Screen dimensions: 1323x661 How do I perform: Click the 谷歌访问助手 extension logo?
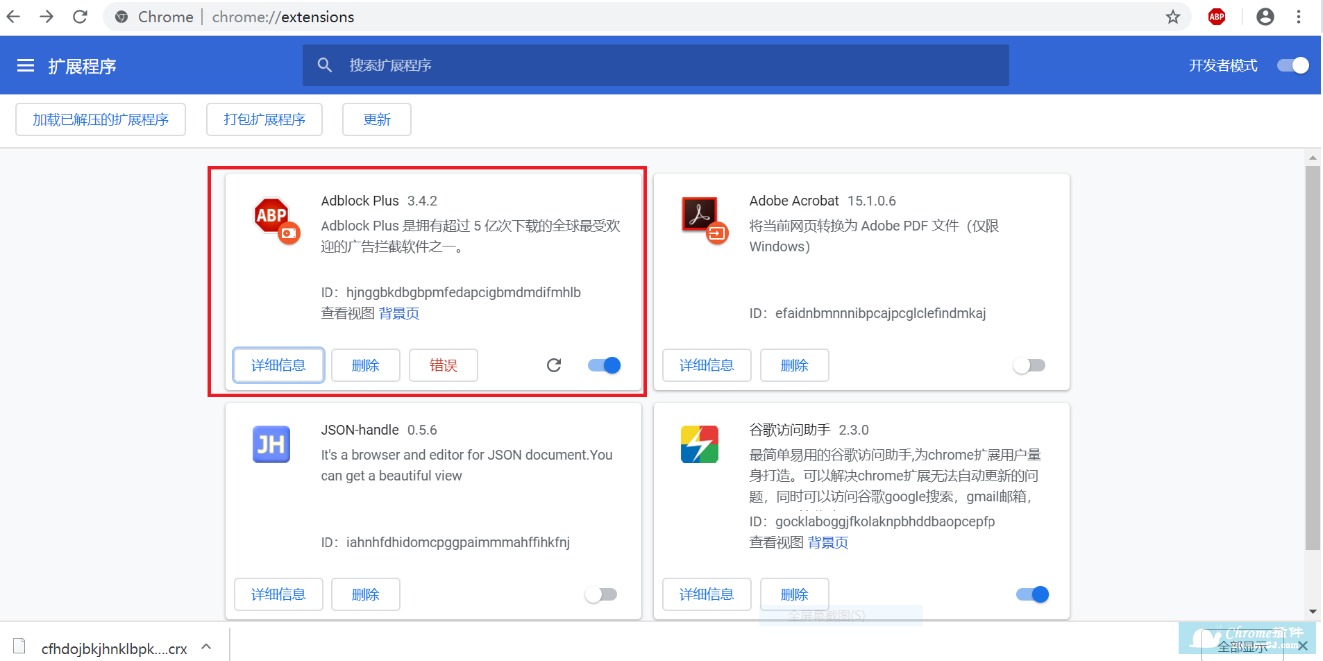coord(700,444)
